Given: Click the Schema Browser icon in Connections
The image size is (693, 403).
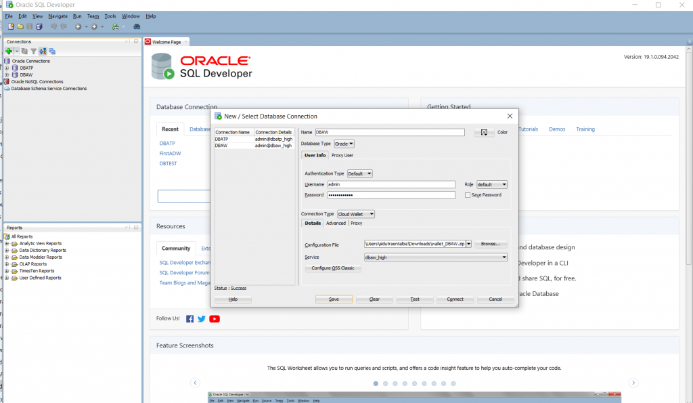Looking at the screenshot, I should tap(43, 51).
